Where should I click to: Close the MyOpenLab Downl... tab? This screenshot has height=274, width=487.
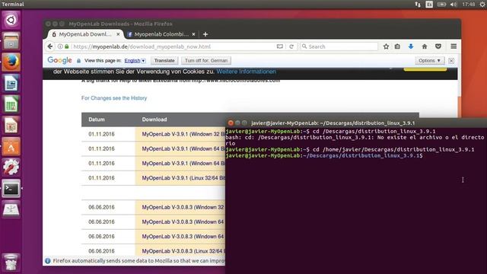tap(118, 34)
